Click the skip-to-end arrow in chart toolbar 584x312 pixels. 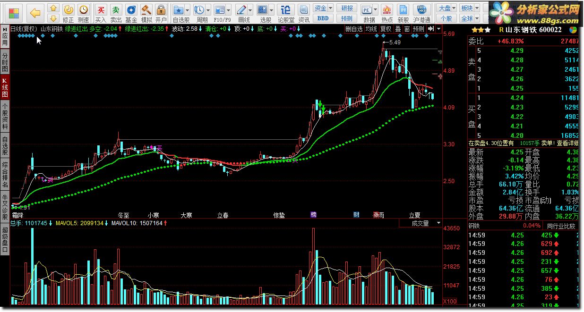click(430, 29)
